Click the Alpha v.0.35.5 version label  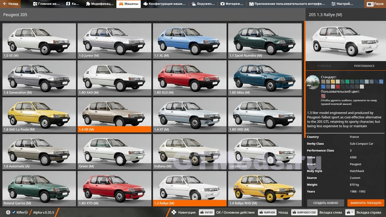pos(44,212)
